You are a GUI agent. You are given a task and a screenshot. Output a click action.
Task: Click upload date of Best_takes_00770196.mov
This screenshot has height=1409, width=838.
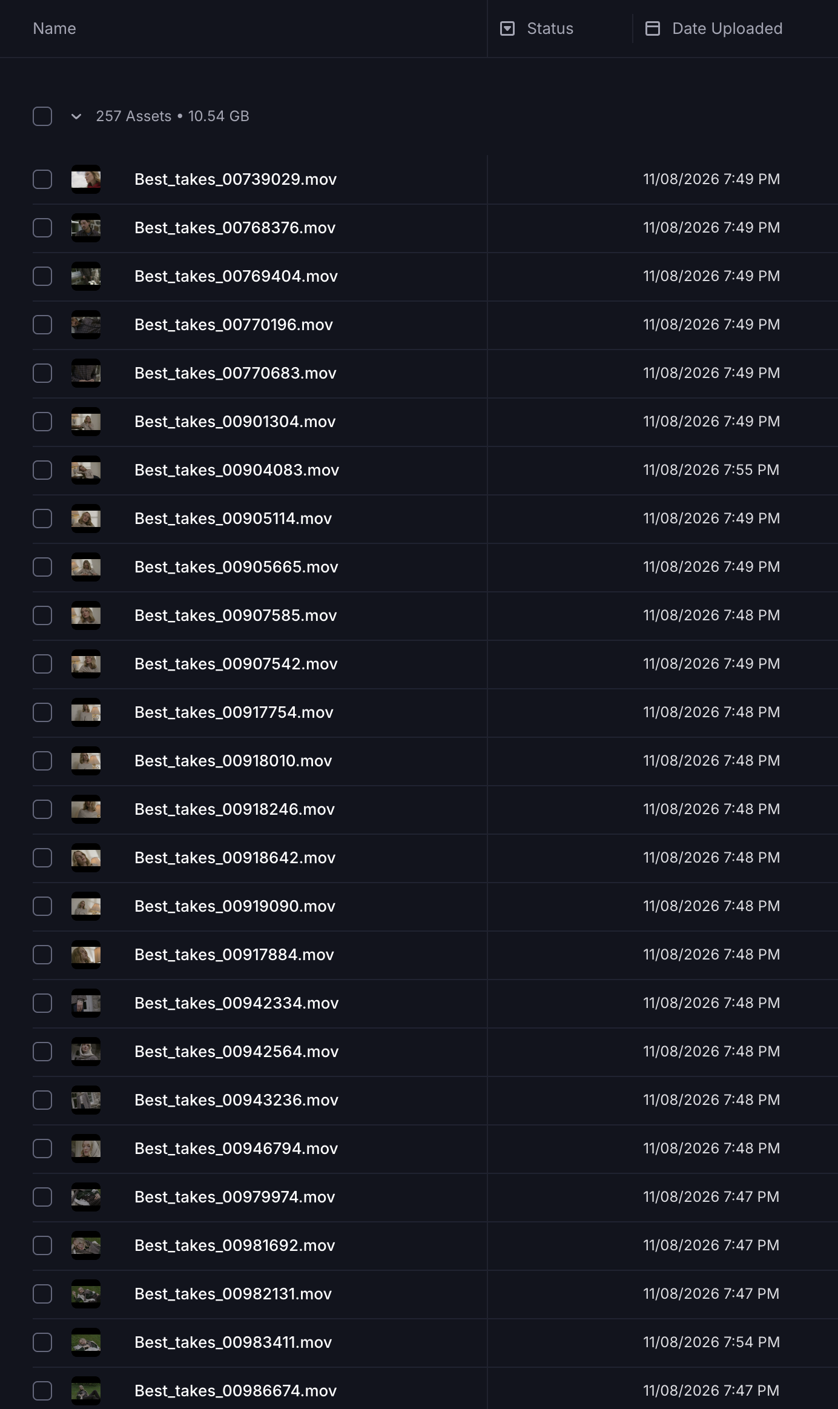(x=711, y=325)
